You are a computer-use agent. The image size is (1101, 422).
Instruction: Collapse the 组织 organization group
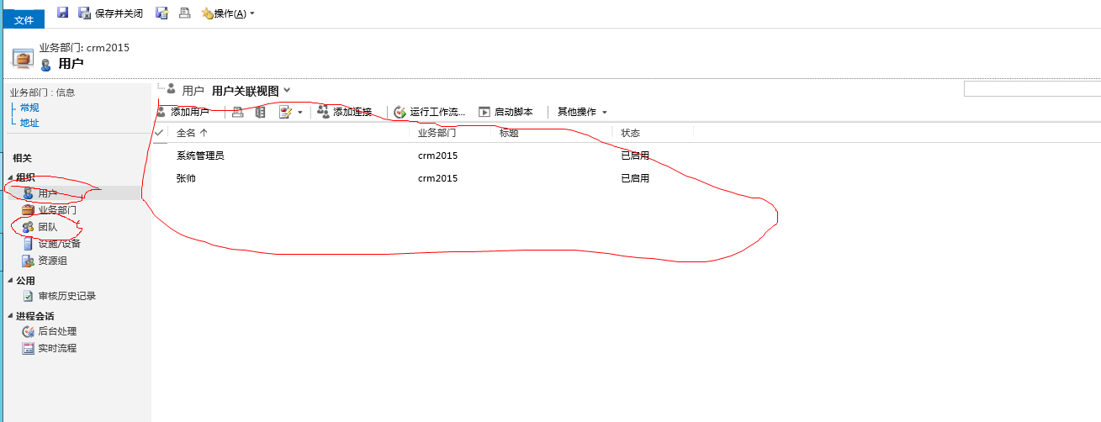click(11, 177)
